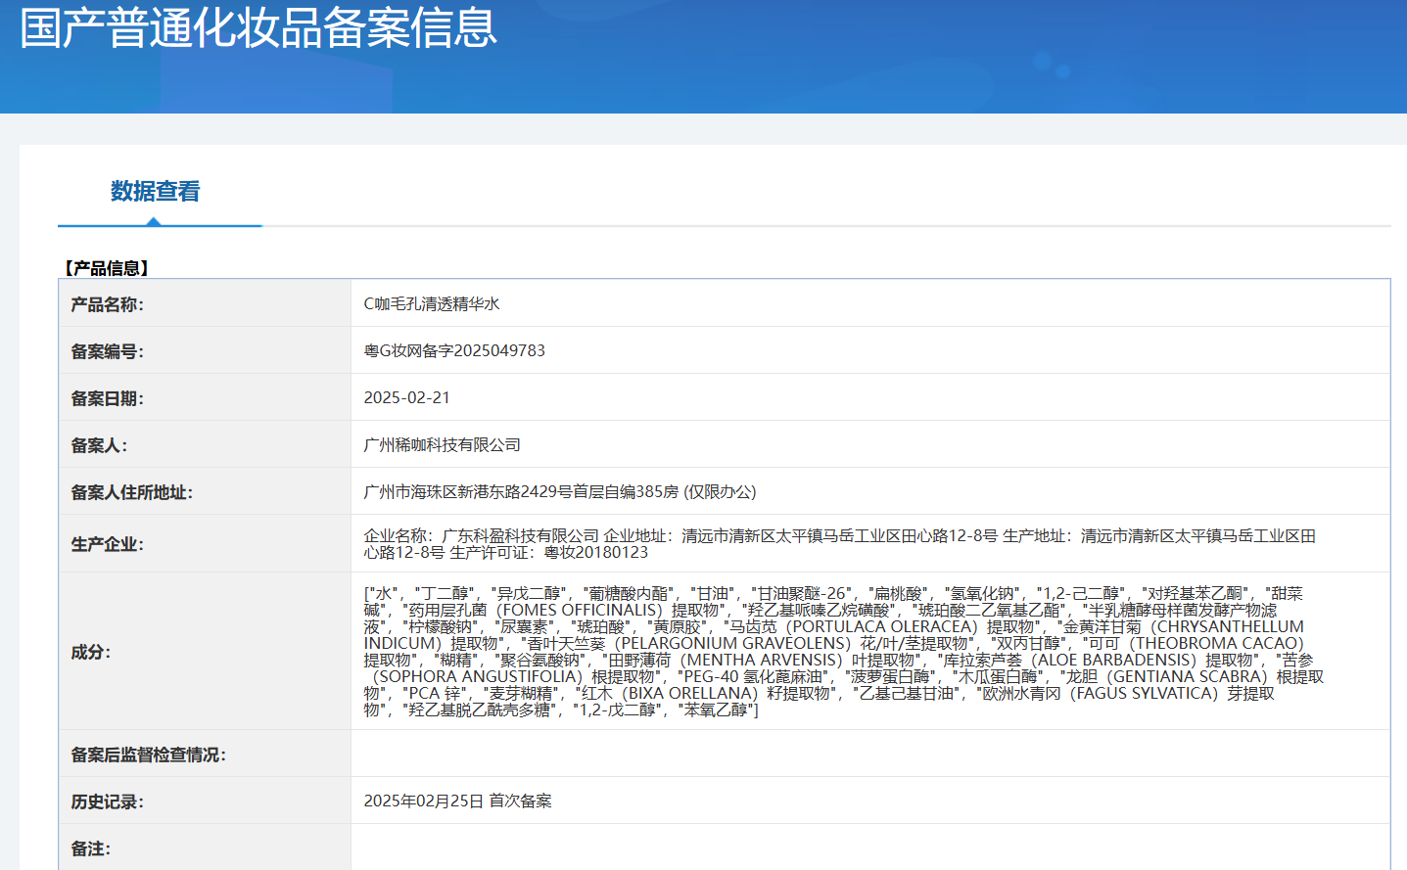Click the ingredients list text

pyautogui.click(x=842, y=652)
